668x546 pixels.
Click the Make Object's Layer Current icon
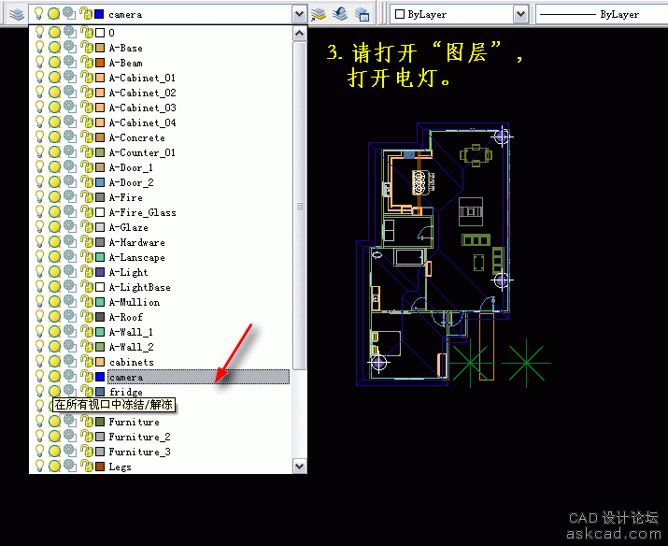click(319, 14)
